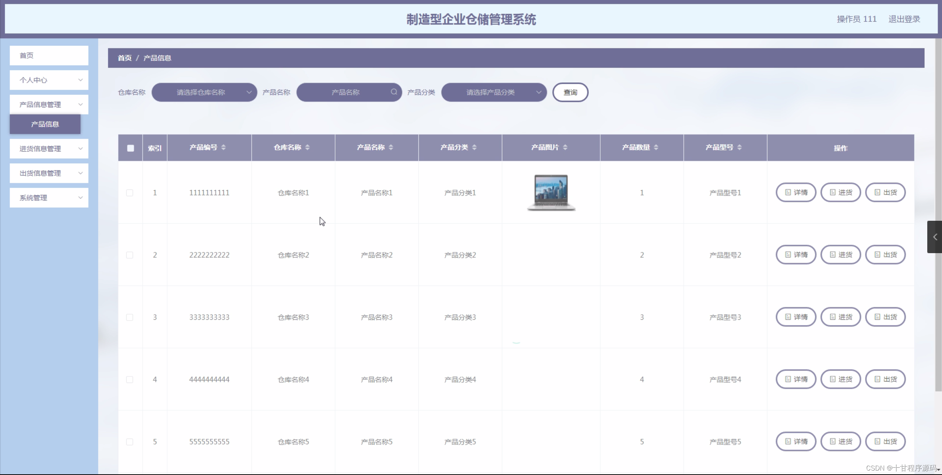The image size is (942, 475).
Task: Click the sort icon on 产品编号 column
Action: pyautogui.click(x=224, y=147)
